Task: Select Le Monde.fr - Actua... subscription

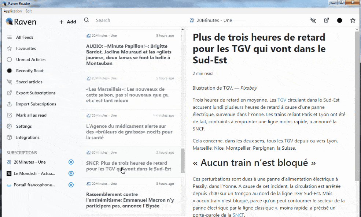Action: tap(34, 173)
